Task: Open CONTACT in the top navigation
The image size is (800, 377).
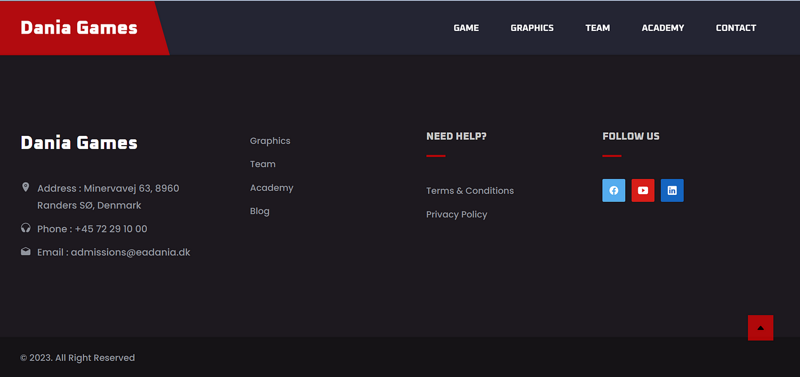Action: click(x=736, y=28)
